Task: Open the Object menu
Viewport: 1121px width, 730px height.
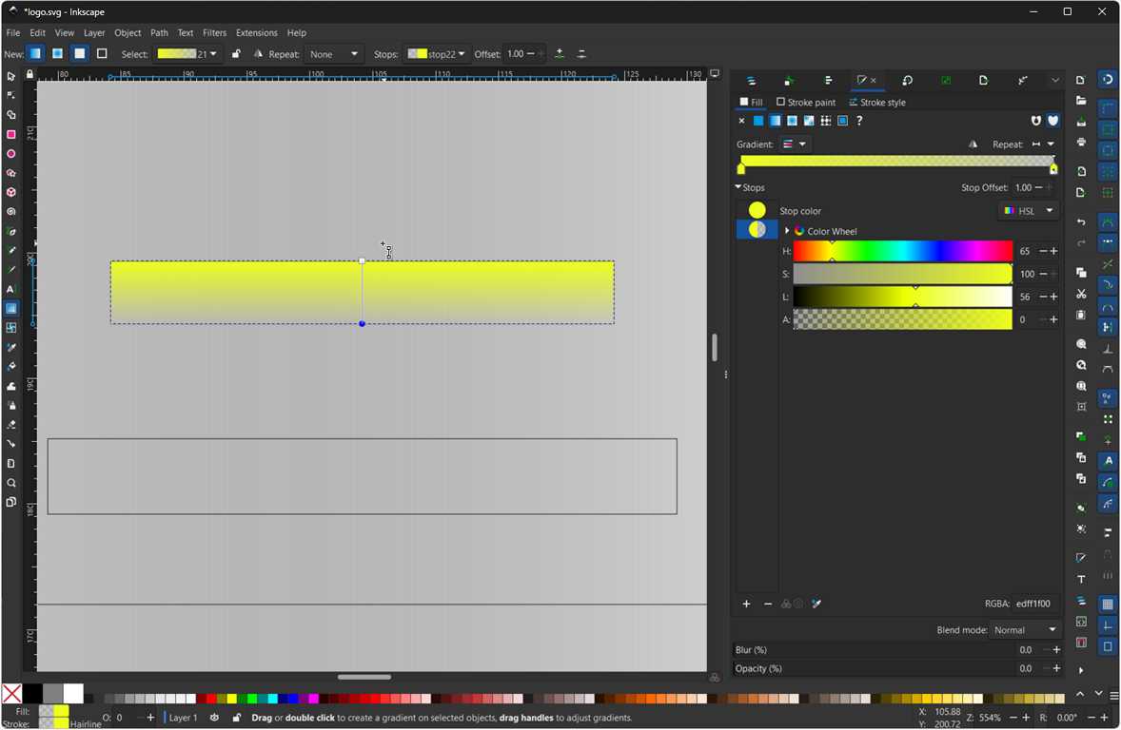Action: (128, 33)
